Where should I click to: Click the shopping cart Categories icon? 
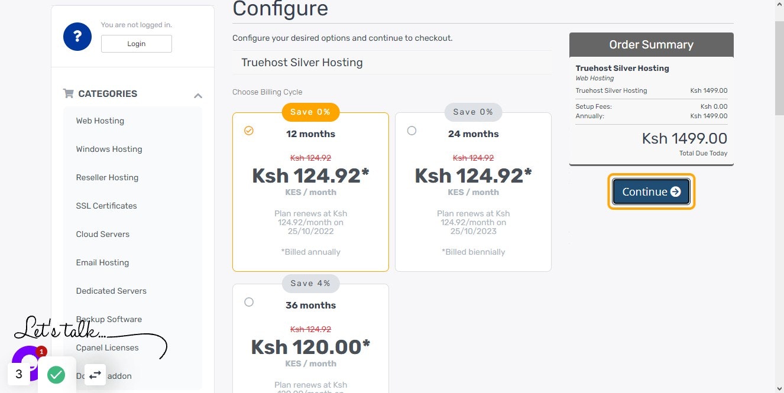coord(69,93)
